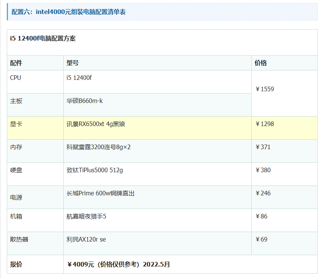Click the 硬盘 row label
Image resolution: width=320 pixels, height=279 pixels.
(x=16, y=170)
